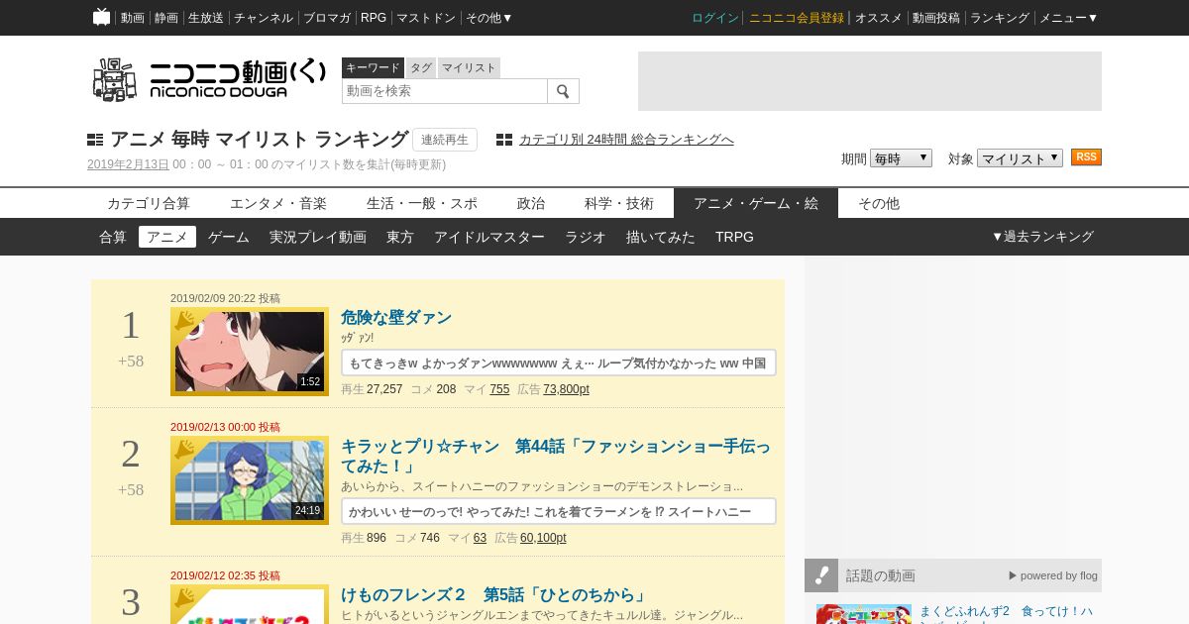Select 東方 subcategory
This screenshot has width=1189, height=624.
pyautogui.click(x=400, y=237)
